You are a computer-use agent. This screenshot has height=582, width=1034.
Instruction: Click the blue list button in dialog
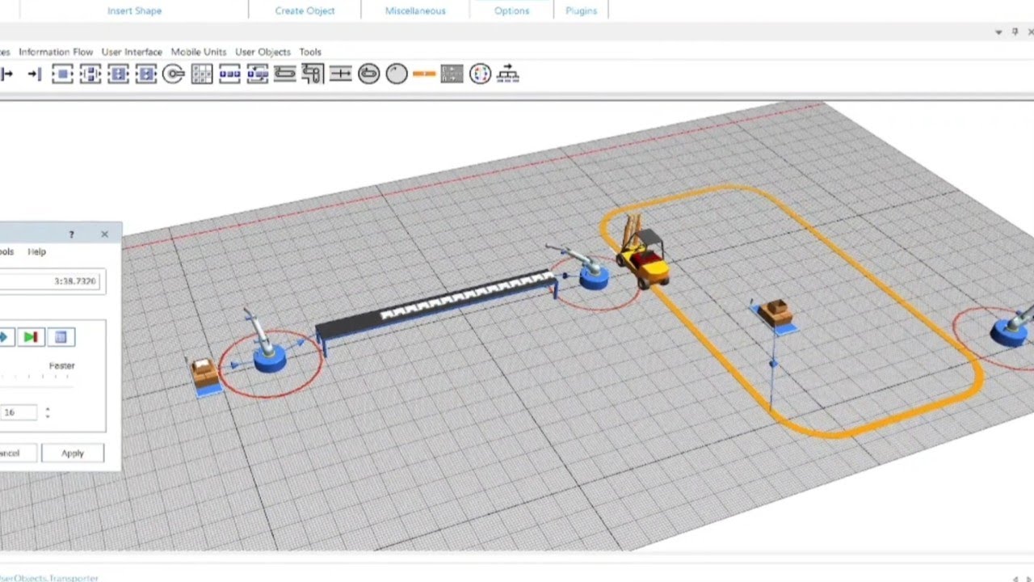point(61,337)
